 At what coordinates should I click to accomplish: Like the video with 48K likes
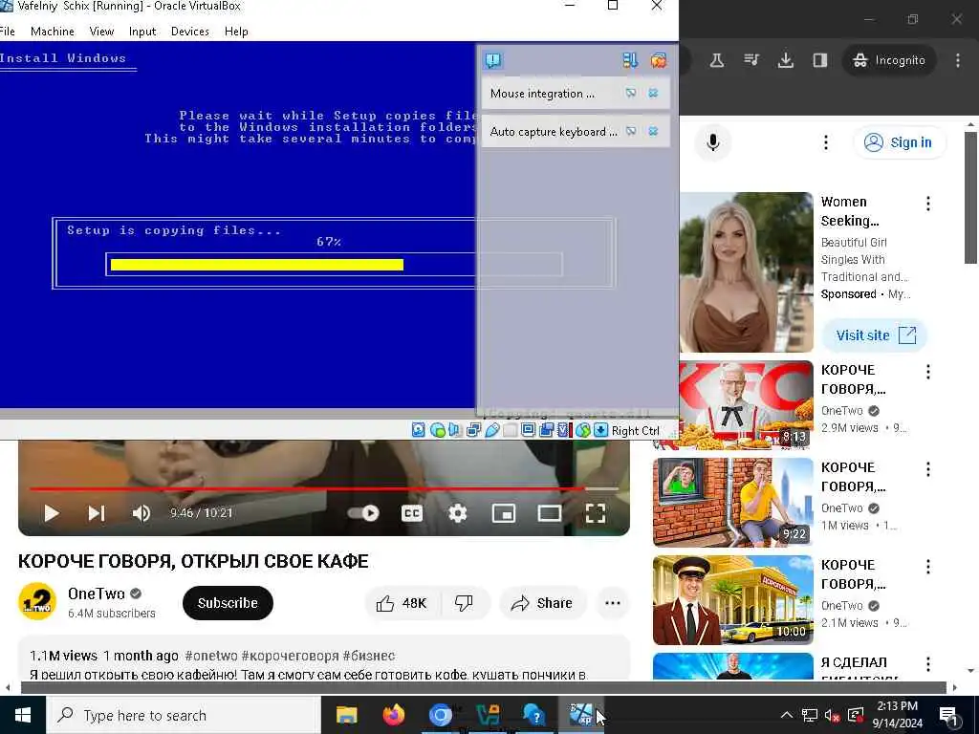pyautogui.click(x=401, y=603)
